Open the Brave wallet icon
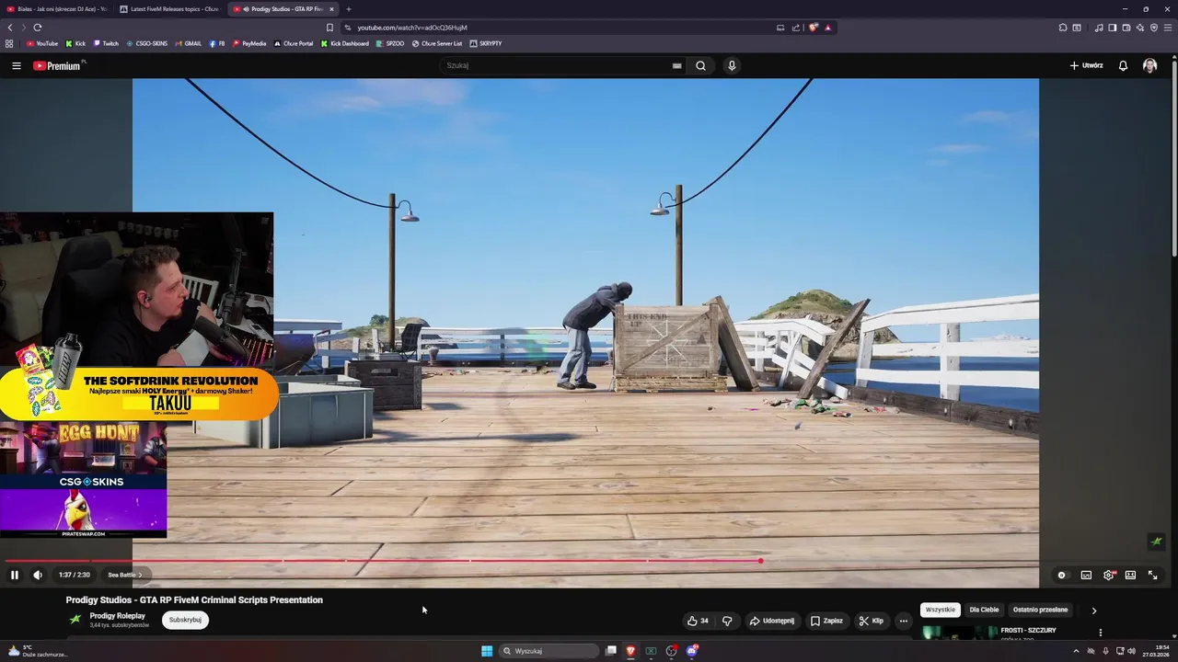The height and width of the screenshot is (662, 1178). [x=1126, y=28]
